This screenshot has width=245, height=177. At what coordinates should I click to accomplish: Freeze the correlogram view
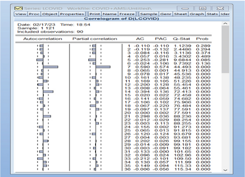(127, 14)
